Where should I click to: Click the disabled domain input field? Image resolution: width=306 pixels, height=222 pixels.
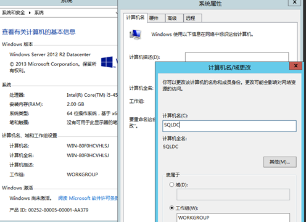click(233, 194)
